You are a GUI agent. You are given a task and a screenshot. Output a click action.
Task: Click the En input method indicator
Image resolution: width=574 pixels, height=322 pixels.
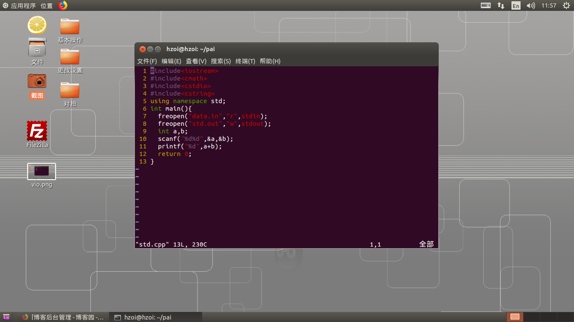pyautogui.click(x=516, y=5)
